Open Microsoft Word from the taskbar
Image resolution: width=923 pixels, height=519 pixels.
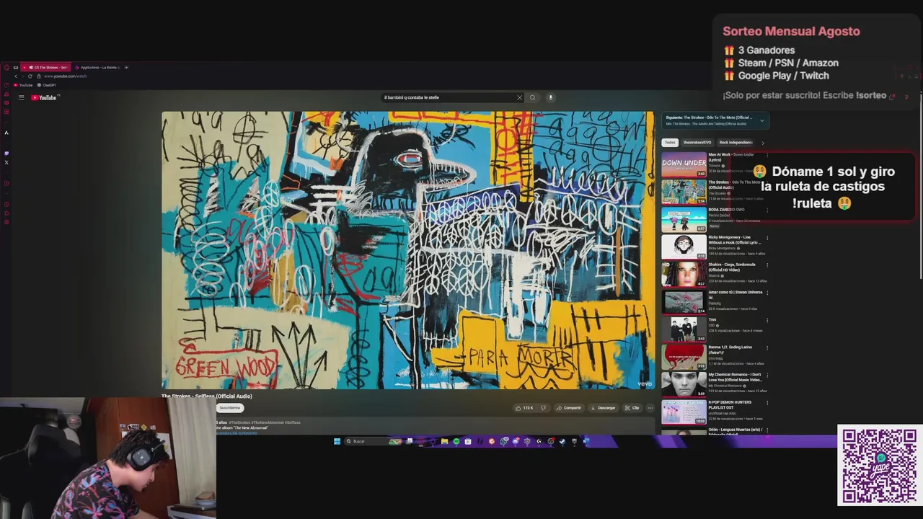586,441
